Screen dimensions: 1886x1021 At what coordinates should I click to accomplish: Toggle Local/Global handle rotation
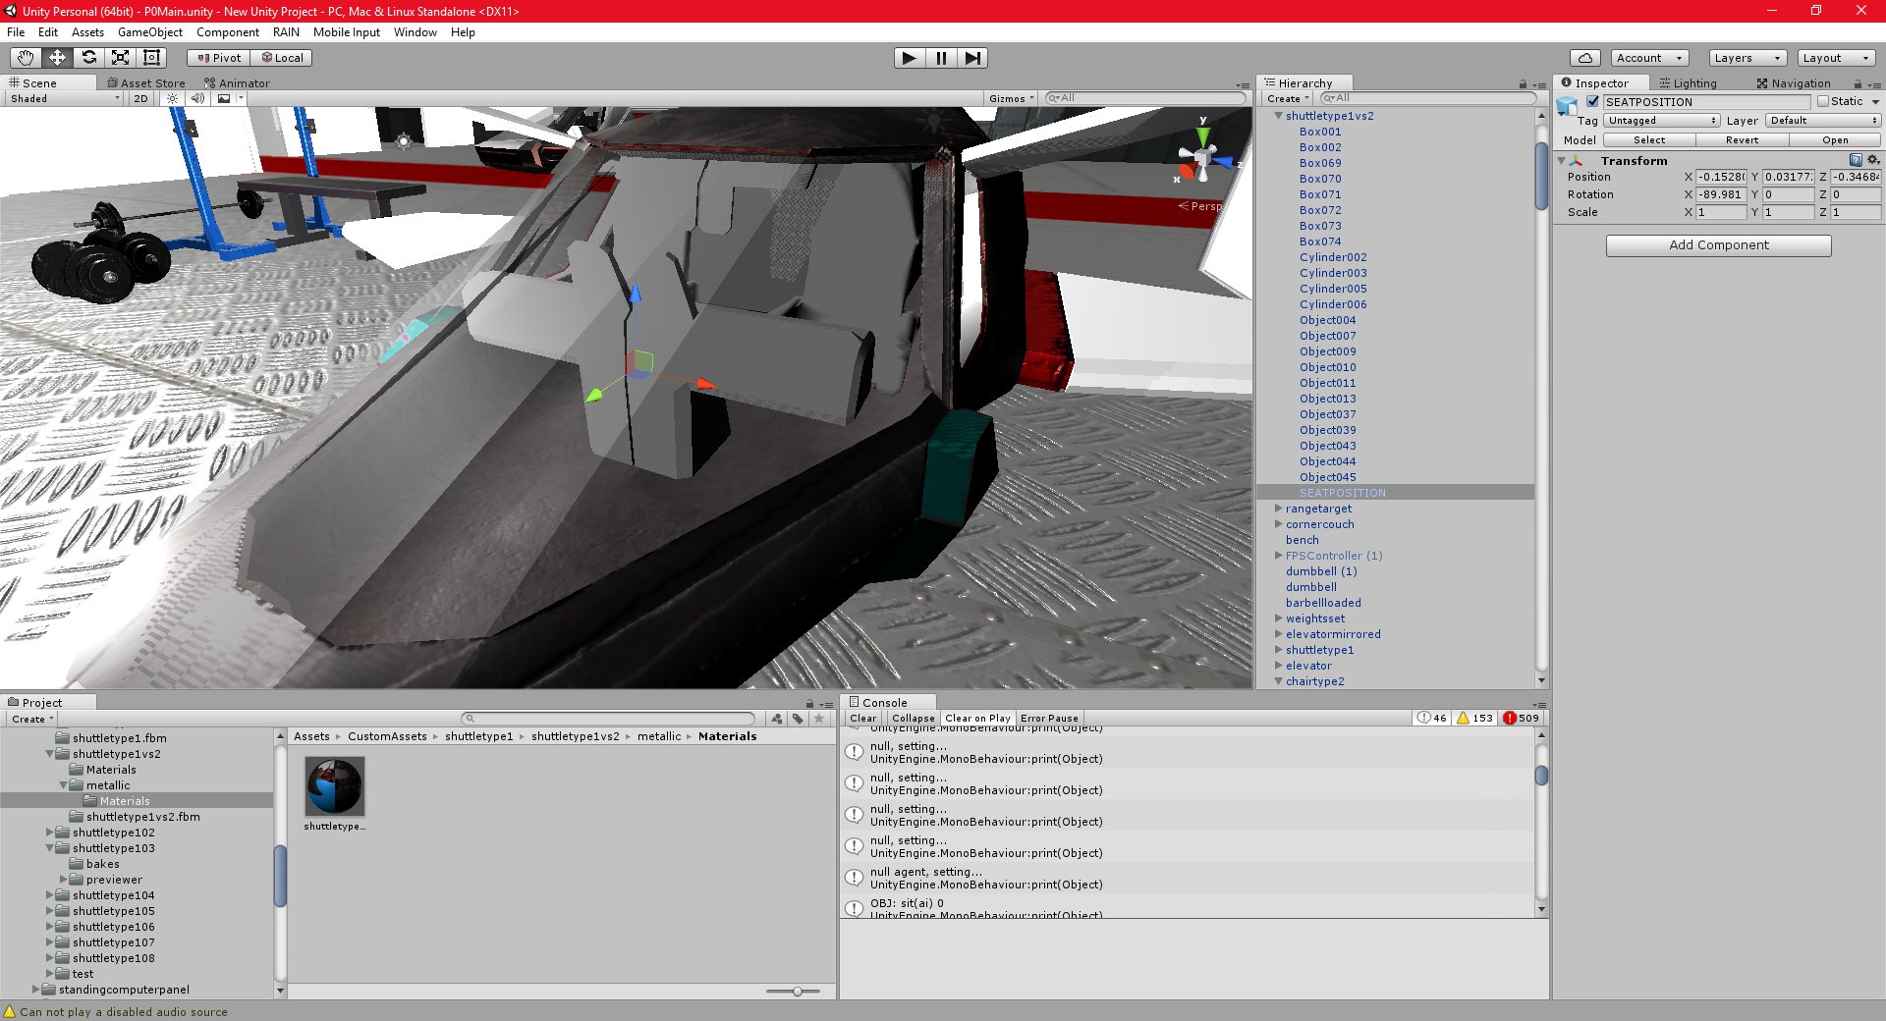pyautogui.click(x=282, y=58)
